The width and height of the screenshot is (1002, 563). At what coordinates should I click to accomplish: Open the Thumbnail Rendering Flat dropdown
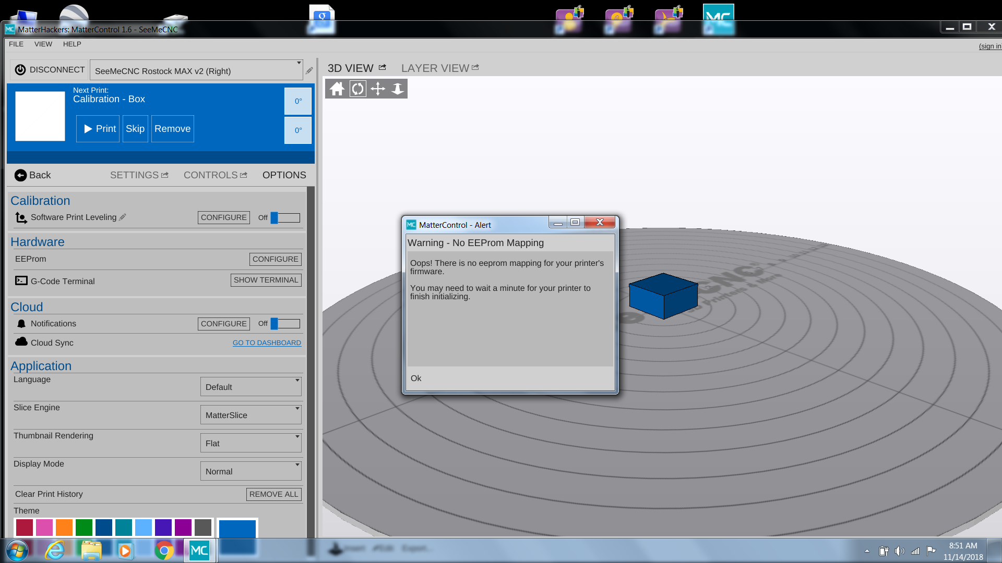pyautogui.click(x=250, y=443)
